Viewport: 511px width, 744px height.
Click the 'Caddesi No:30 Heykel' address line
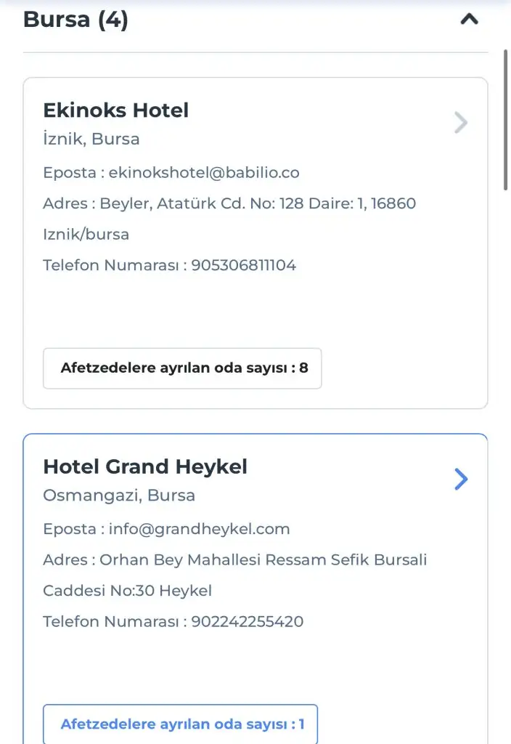128,591
